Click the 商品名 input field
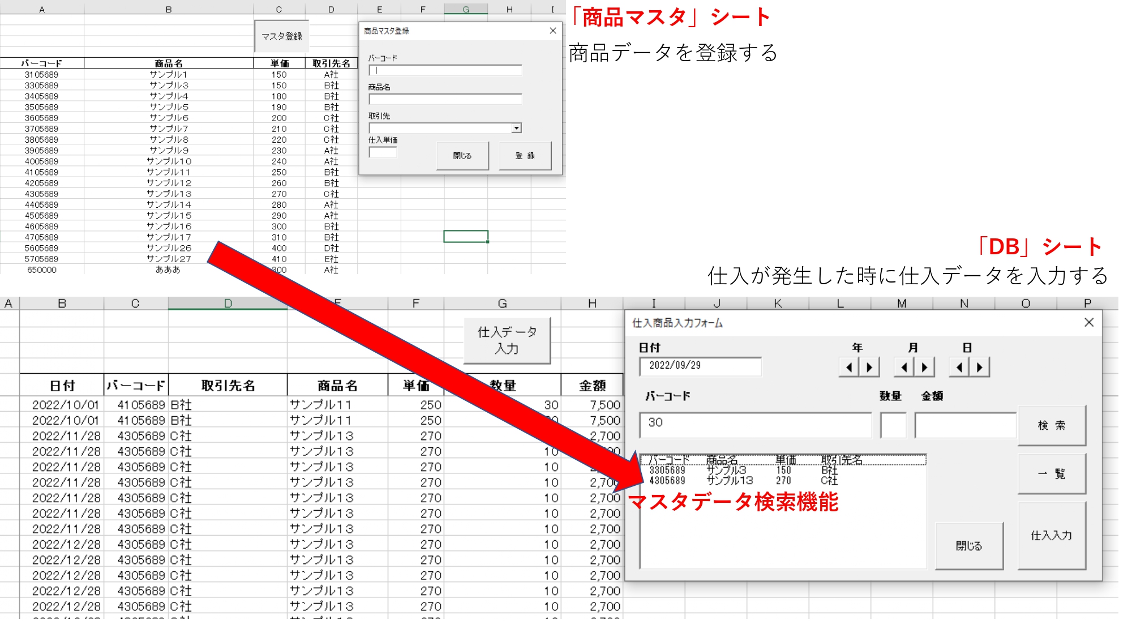The height and width of the screenshot is (637, 1132). [x=444, y=99]
